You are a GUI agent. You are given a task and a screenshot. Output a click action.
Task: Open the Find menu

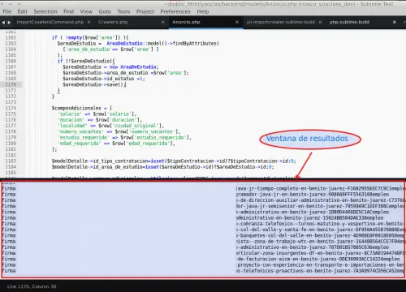(x=69, y=11)
